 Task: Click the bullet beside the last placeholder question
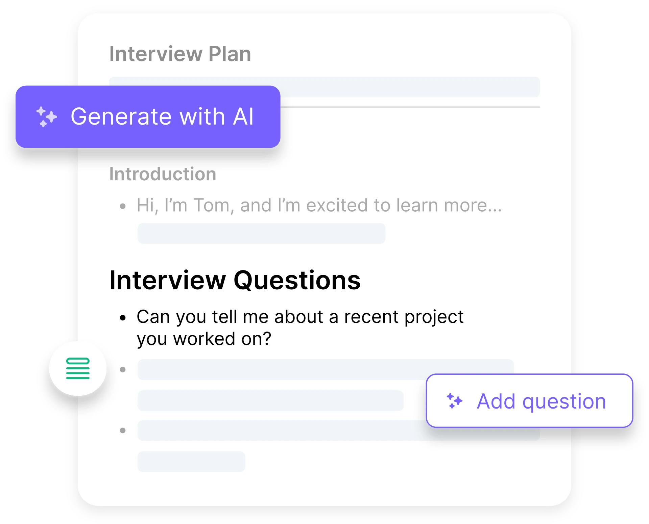[123, 430]
